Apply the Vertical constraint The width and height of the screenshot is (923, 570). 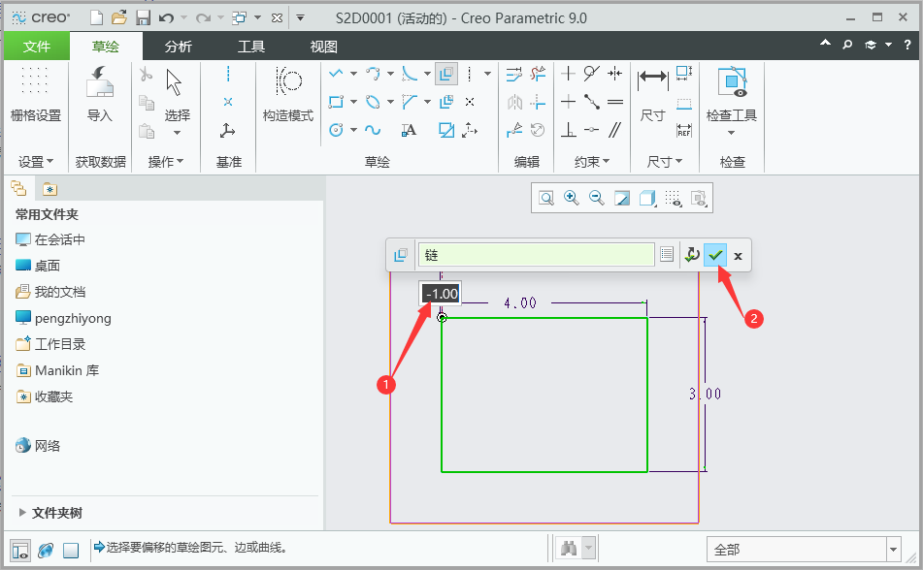(x=568, y=74)
